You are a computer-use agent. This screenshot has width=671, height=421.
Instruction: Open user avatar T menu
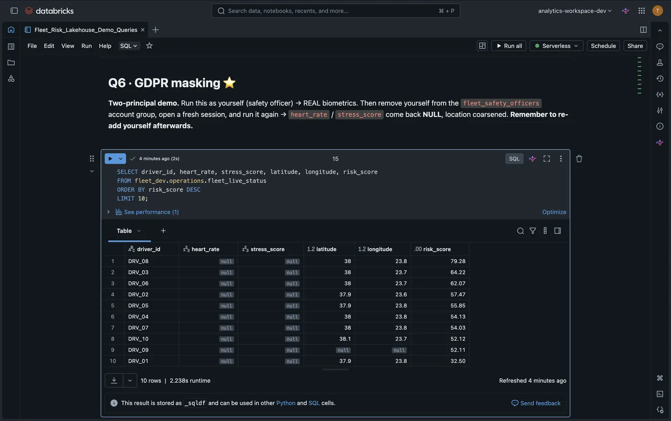pos(658,11)
